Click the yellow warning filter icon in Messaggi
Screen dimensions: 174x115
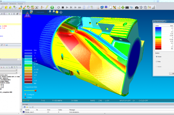(27, 107)
